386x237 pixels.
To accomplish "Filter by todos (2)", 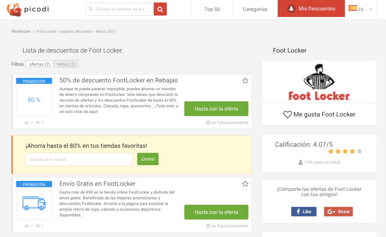I will [66, 64].
